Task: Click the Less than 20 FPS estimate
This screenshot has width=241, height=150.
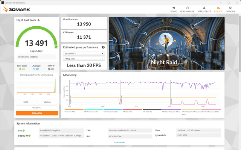Action: point(84,65)
